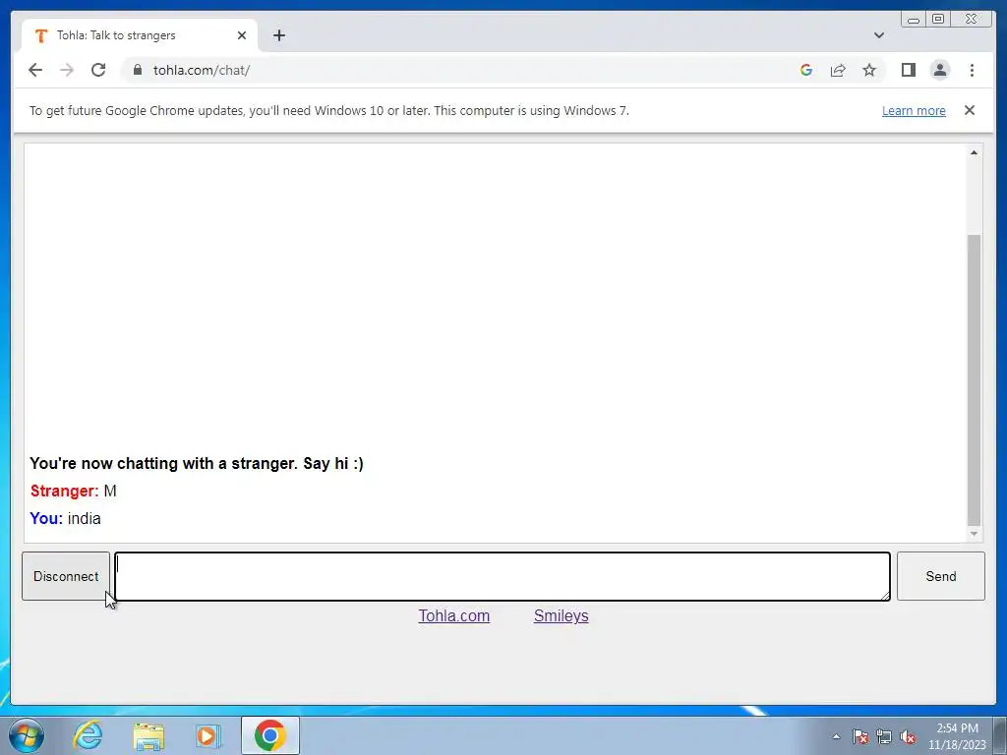Open the Chrome profile avatar menu
1007x755 pixels.
click(x=939, y=70)
